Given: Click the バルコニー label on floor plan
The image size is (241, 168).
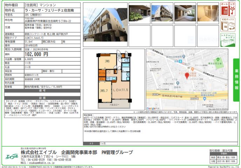Looking at the screenshot, I should (114, 105).
